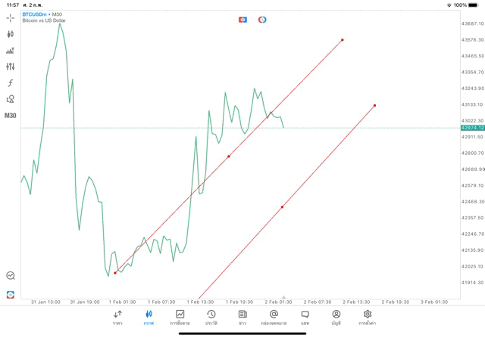Open the chart settings sliders icon
This screenshot has width=485, height=338.
point(11,67)
